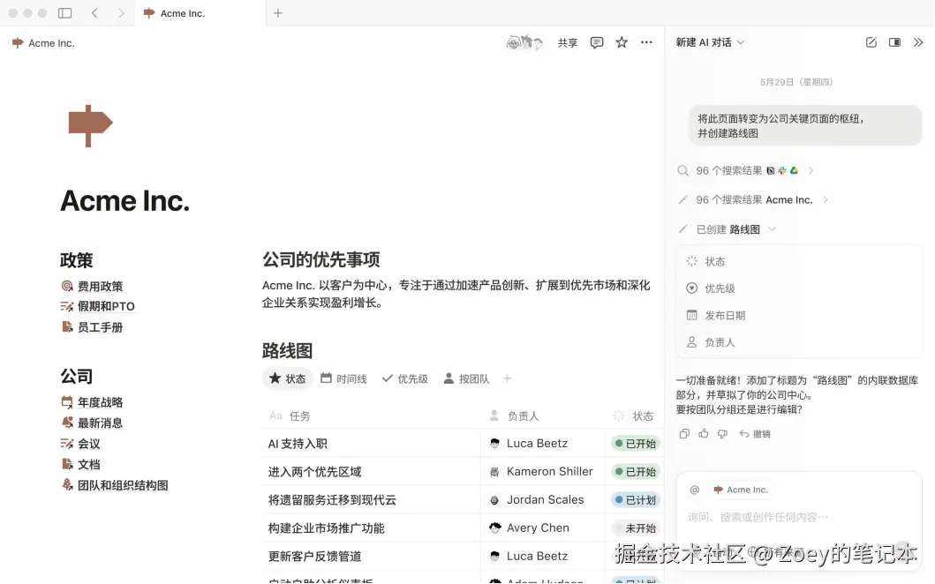Click the Acme Inc. page title
935x584 pixels.
tap(124, 201)
